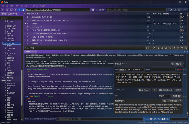Toggle the sparkle effects icon in top toolbar
Image resolution: width=189 pixels, height=124 pixels.
coord(23,10)
